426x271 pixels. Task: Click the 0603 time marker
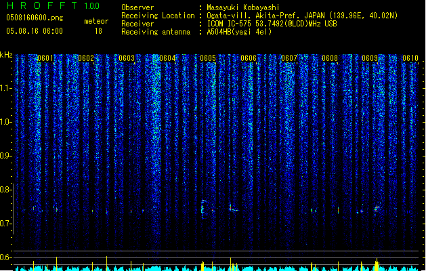click(x=127, y=58)
